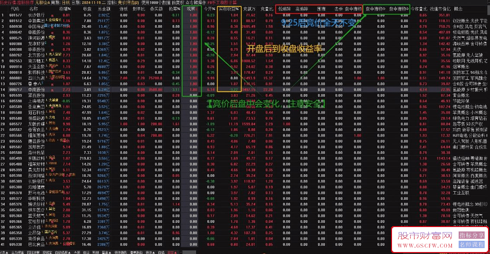Click the 封单比 column header
Viewport: 490px width, 254px height.
coord(139,9)
